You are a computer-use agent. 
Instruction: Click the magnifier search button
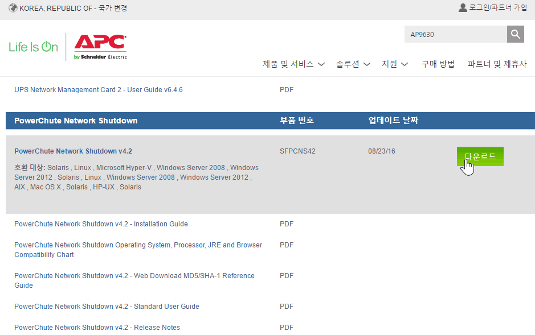click(x=515, y=34)
